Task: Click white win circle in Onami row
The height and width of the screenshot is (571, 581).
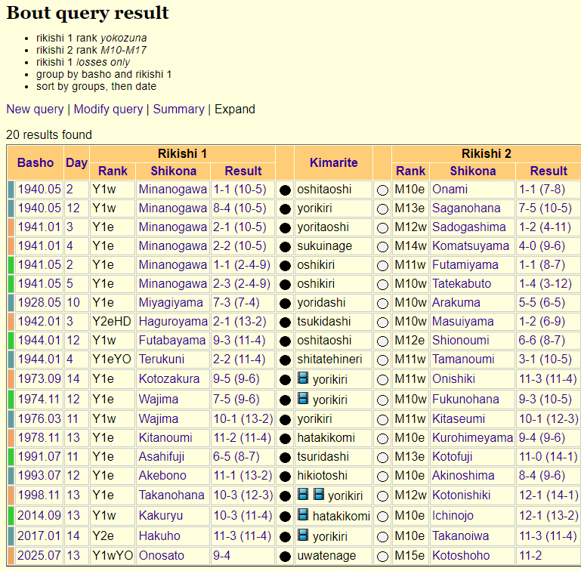Action: 382,190
